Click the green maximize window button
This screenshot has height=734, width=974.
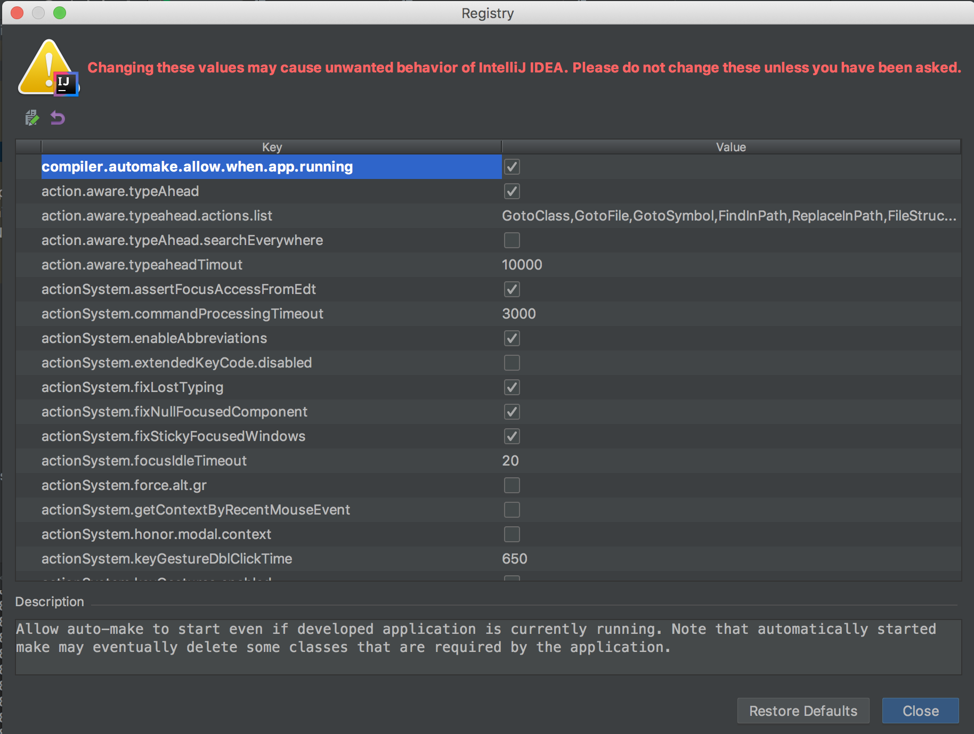[x=60, y=13]
